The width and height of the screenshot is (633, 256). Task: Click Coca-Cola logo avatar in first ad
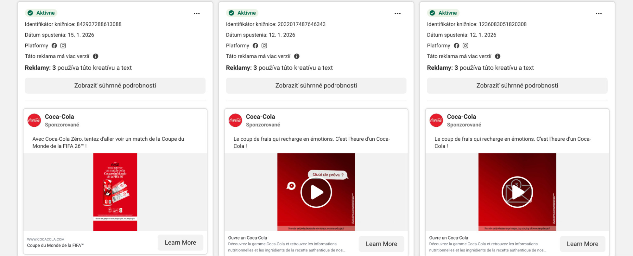tap(34, 120)
